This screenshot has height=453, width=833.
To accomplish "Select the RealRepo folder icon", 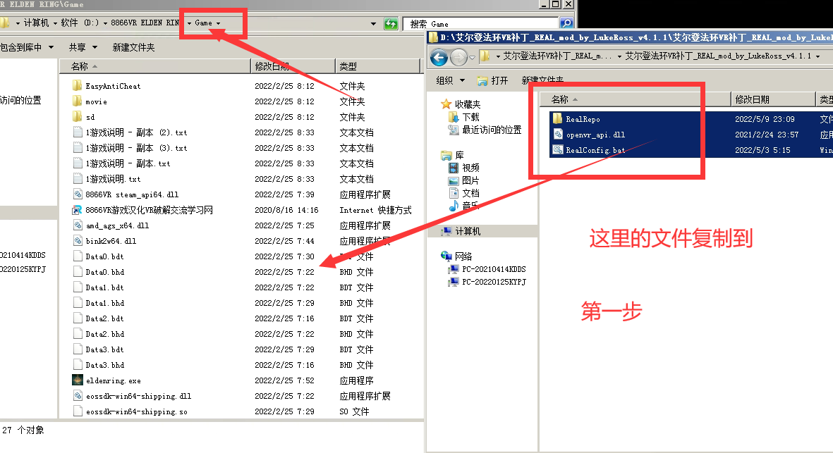I will pyautogui.click(x=557, y=119).
